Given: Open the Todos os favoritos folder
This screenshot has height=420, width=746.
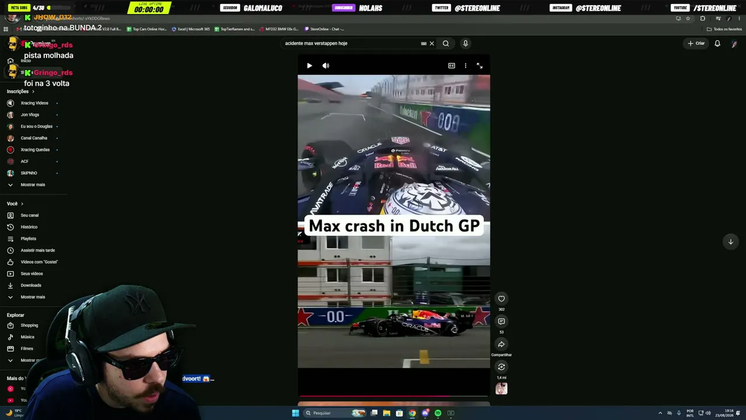Looking at the screenshot, I should 724,29.
